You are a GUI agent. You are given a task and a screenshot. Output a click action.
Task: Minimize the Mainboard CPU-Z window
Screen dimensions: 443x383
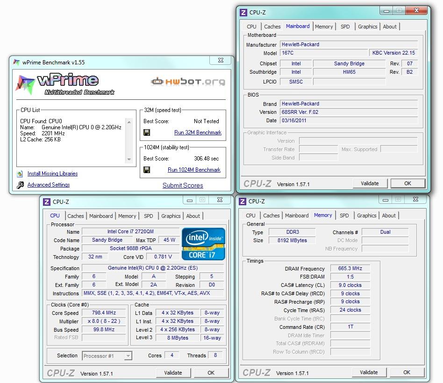(386, 11)
